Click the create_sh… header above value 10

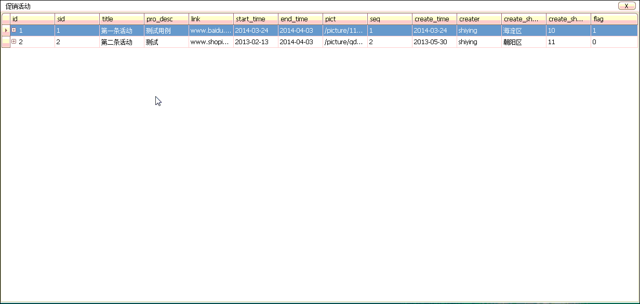click(x=568, y=19)
